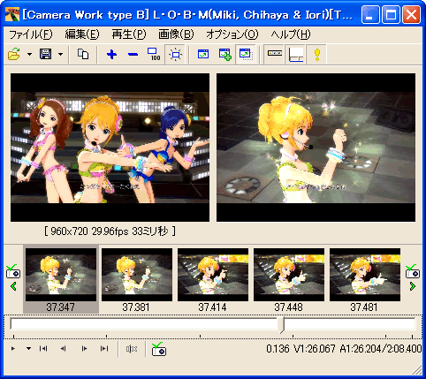The height and width of the screenshot is (379, 426).
Task: Expand the playback options dropdown arrow
Action: (28, 349)
